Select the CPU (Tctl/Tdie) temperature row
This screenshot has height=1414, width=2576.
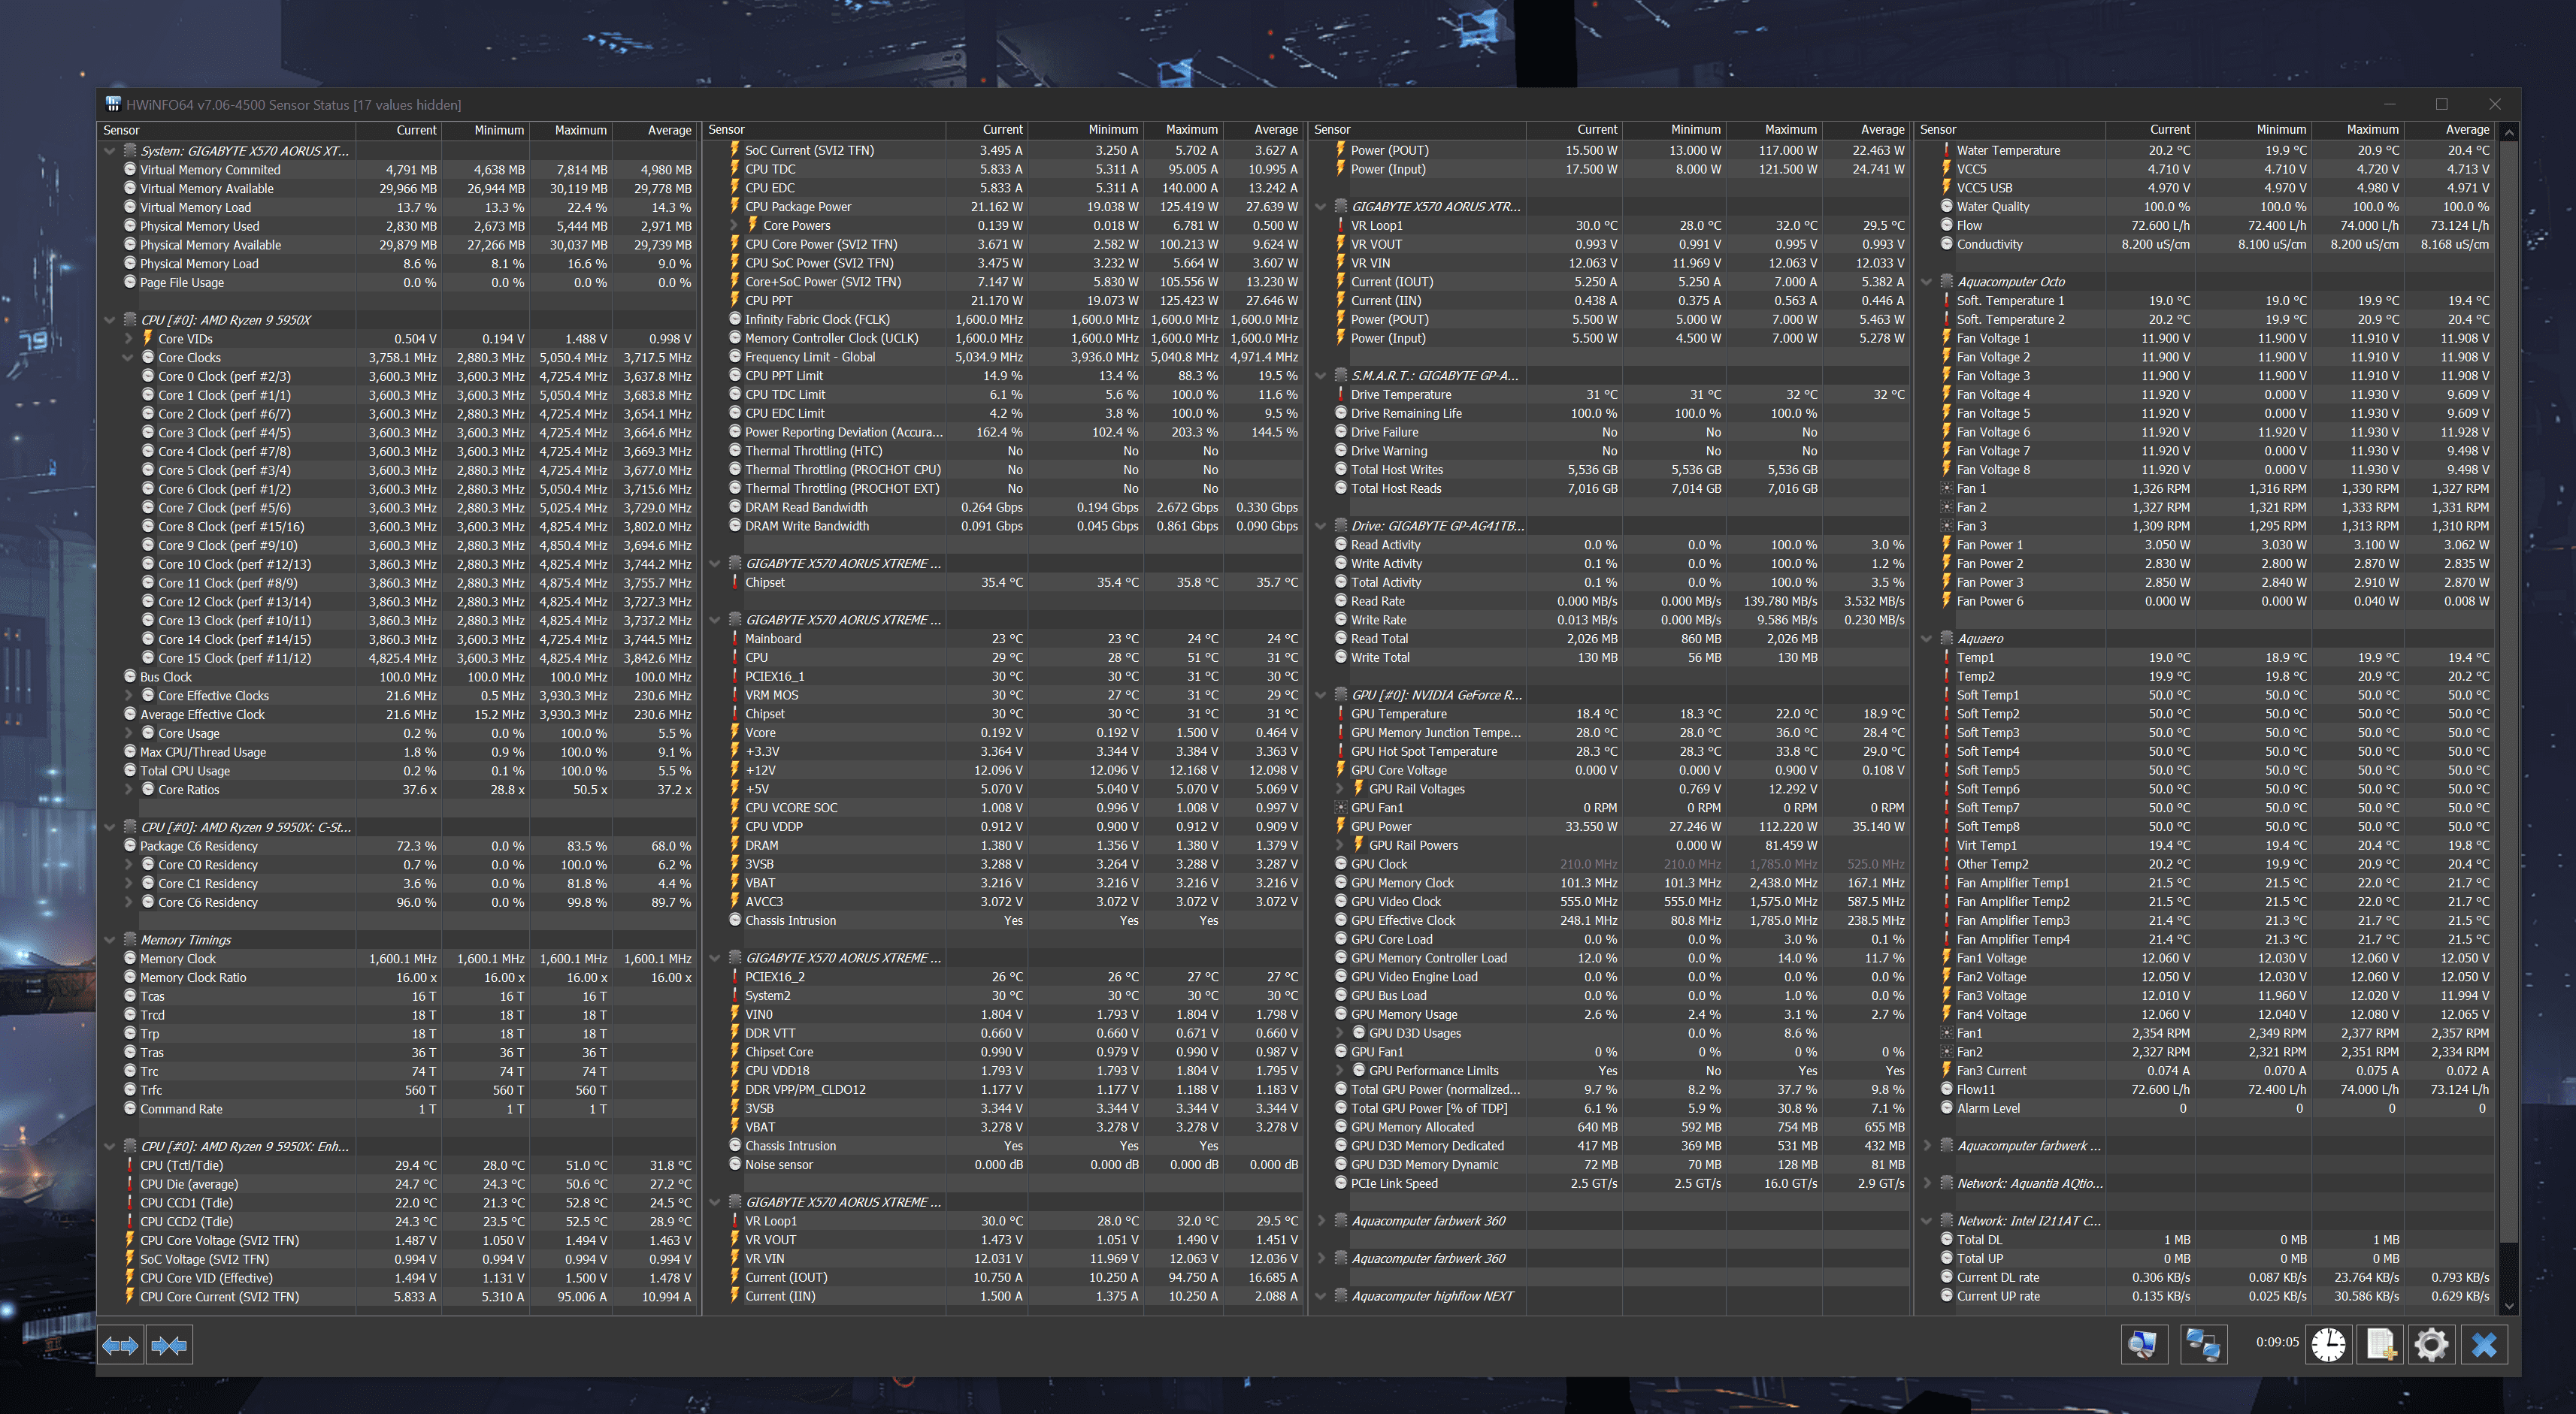click(398, 1165)
